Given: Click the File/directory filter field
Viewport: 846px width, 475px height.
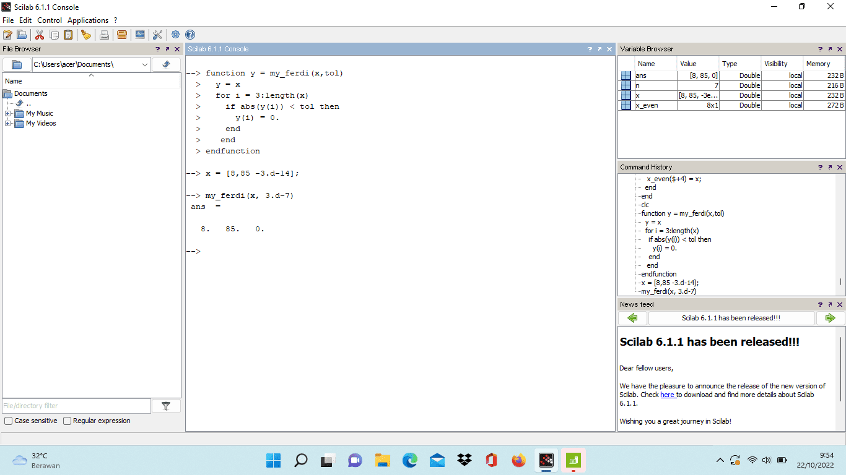Looking at the screenshot, I should click(x=76, y=406).
